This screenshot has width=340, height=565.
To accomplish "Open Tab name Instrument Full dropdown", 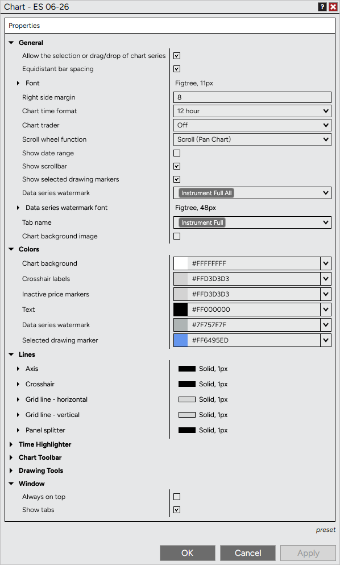I will tap(252, 222).
